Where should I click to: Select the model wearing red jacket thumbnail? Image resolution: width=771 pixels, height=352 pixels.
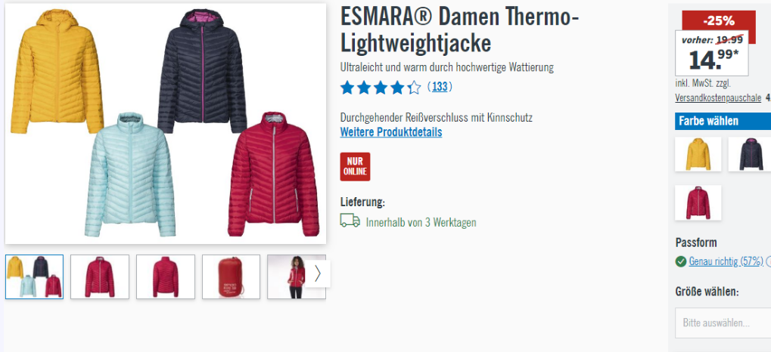coord(287,277)
